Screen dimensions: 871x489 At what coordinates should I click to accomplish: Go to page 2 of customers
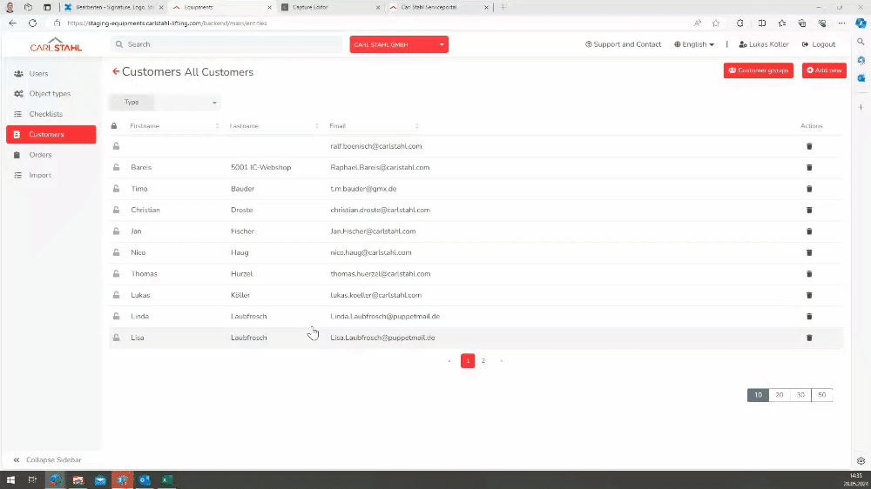pyautogui.click(x=483, y=360)
